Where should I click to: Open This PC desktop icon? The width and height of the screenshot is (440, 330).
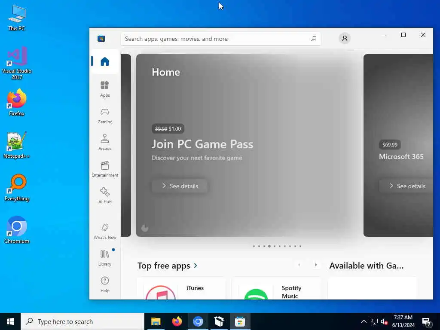pyautogui.click(x=17, y=18)
